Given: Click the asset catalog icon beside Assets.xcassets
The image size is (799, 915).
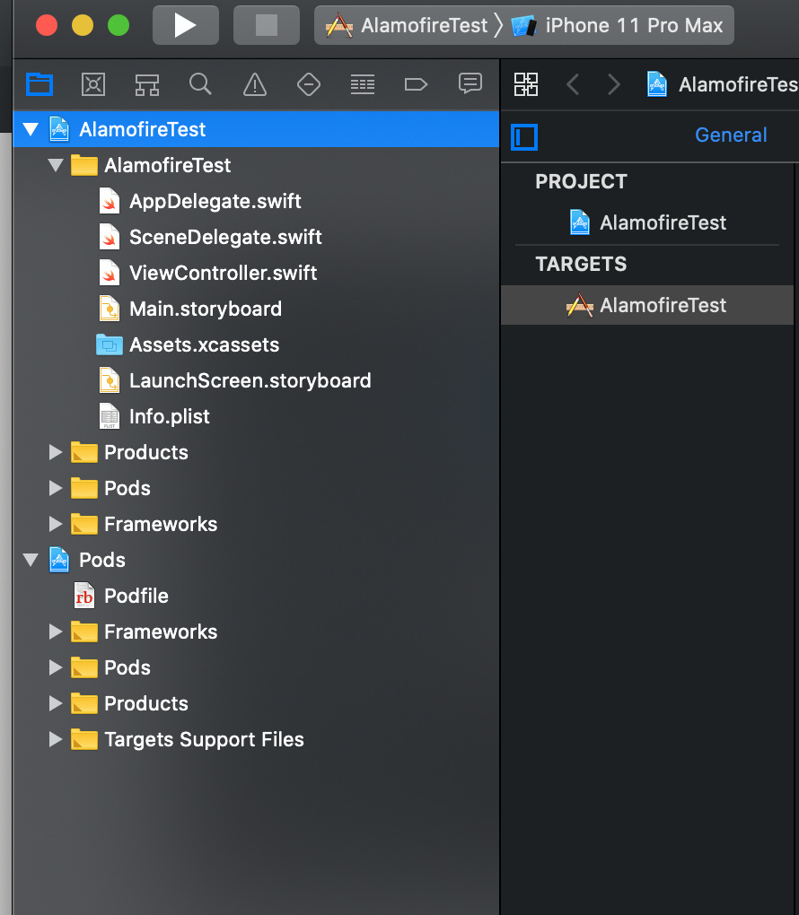Looking at the screenshot, I should pos(110,344).
